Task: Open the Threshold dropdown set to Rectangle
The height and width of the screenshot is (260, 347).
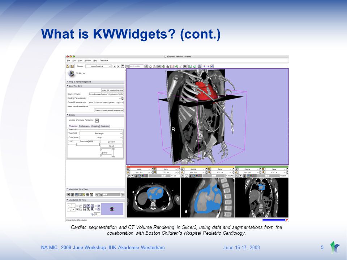Action: [x=101, y=133]
